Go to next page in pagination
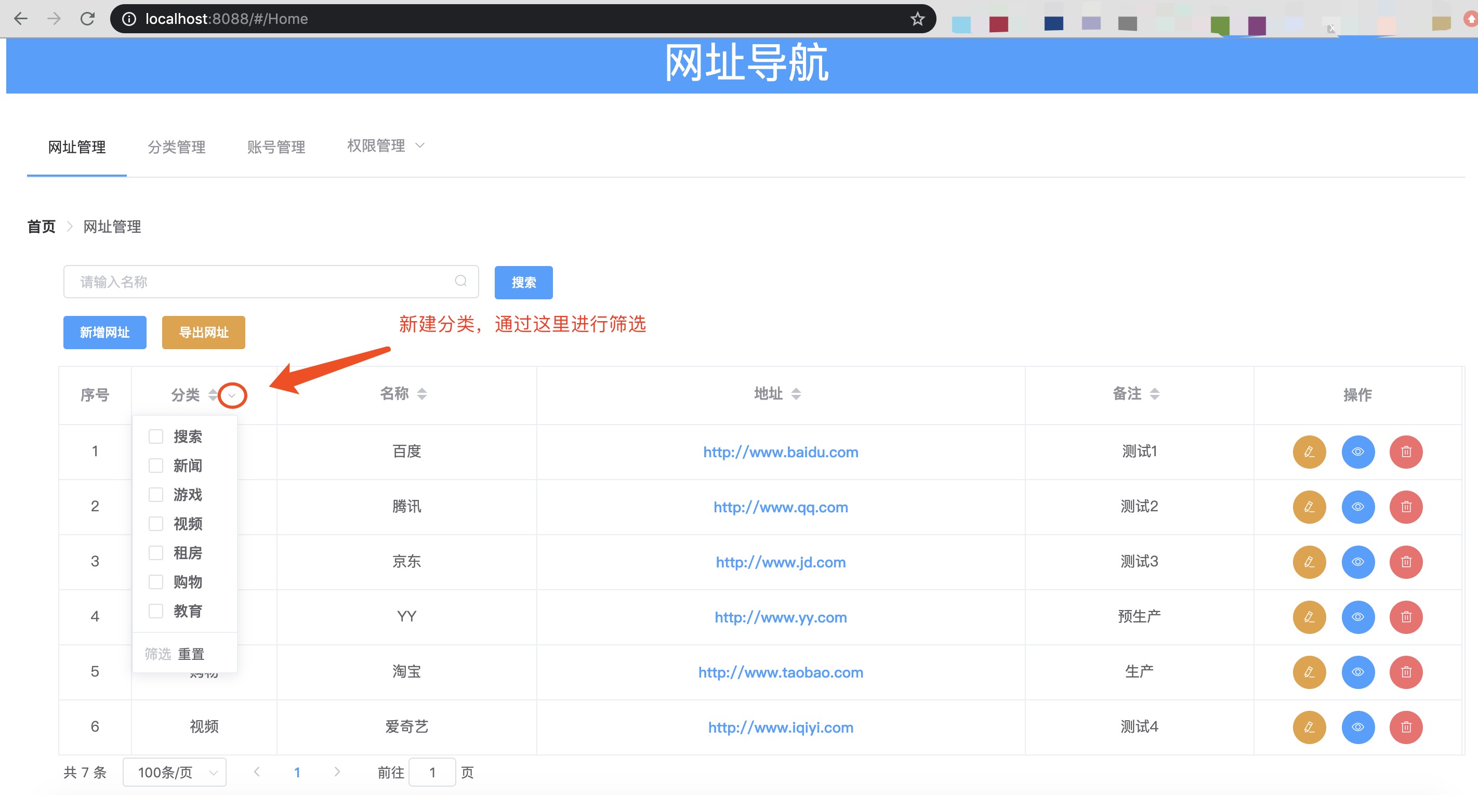 point(337,772)
